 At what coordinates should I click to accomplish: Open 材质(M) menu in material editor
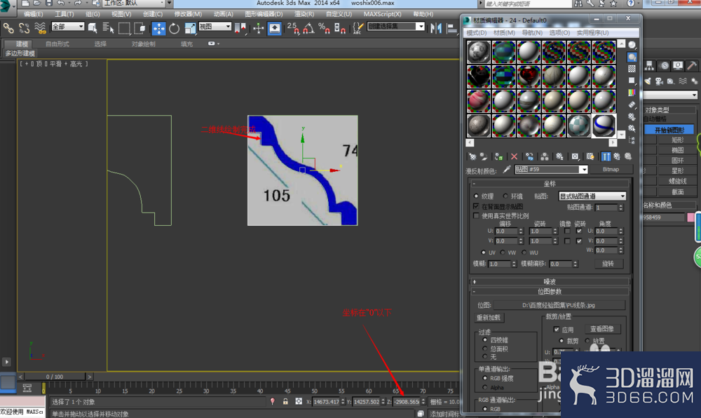(x=504, y=33)
